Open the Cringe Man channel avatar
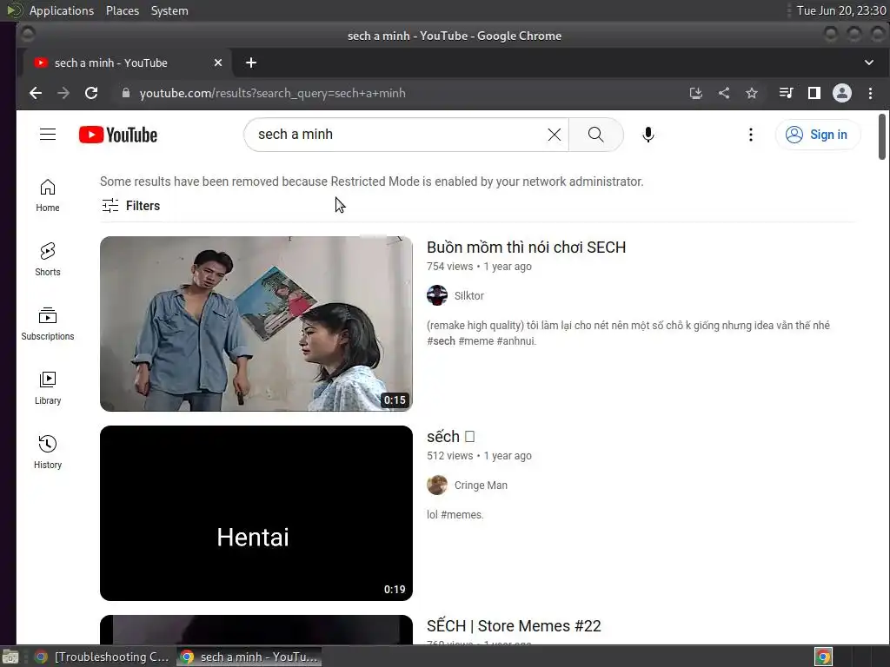This screenshot has width=890, height=667. [x=437, y=485]
